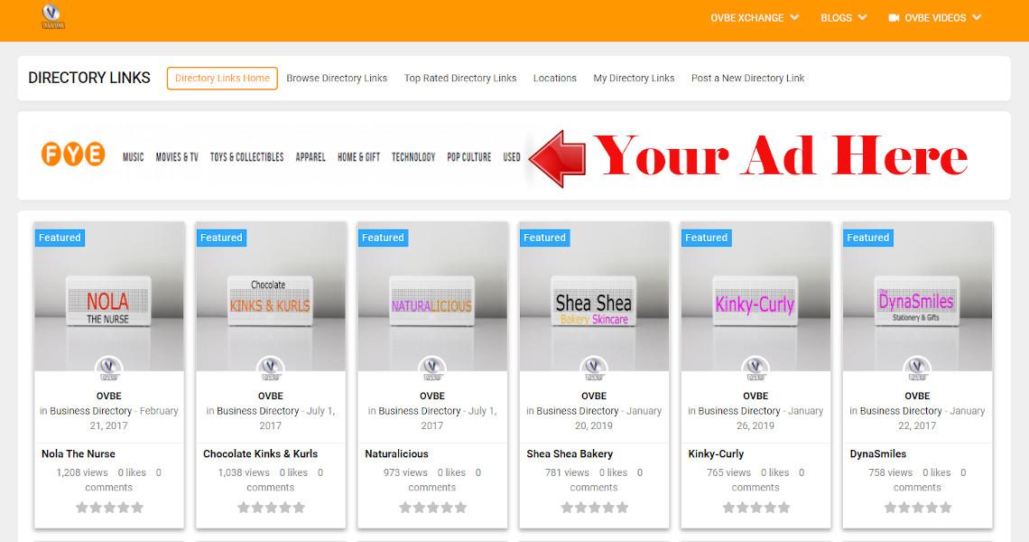Image resolution: width=1029 pixels, height=542 pixels.
Task: Open the Shea Shea Bakery thumbnail
Action: [594, 297]
